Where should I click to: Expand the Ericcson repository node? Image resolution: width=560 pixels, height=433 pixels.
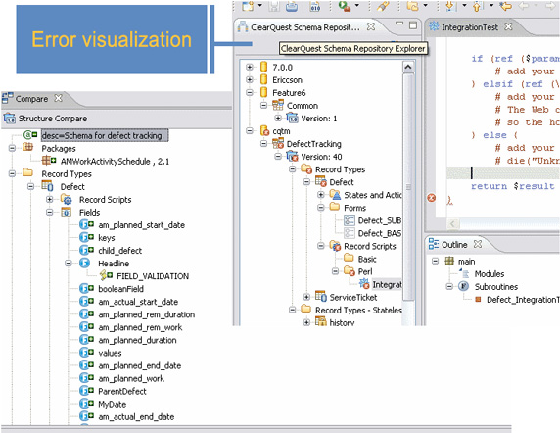[250, 79]
